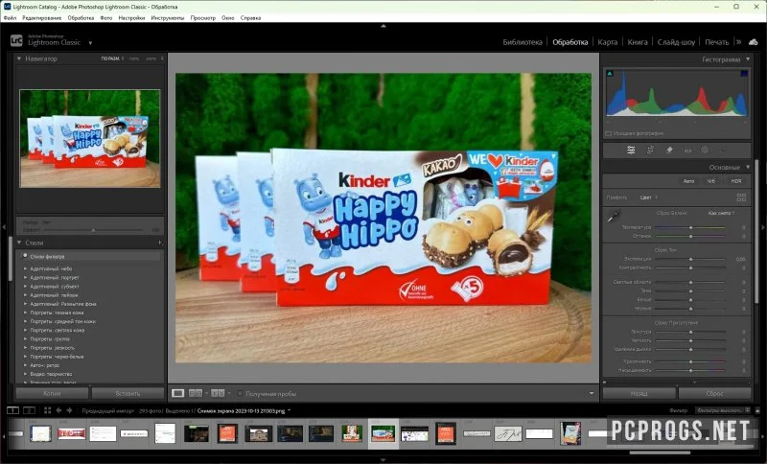Toggle soft proofing checkbox
Viewport: 767px width, 464px height.
coord(241,393)
